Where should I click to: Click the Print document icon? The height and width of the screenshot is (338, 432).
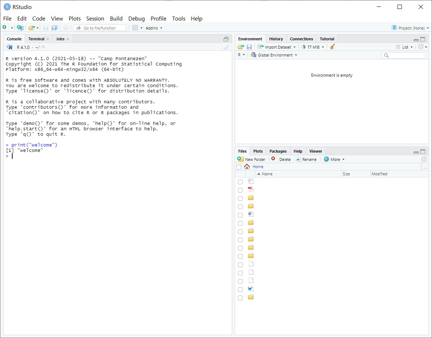point(65,28)
